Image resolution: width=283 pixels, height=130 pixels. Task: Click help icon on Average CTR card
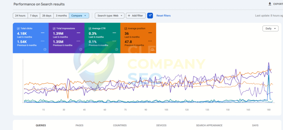pyautogui.click(x=116, y=49)
